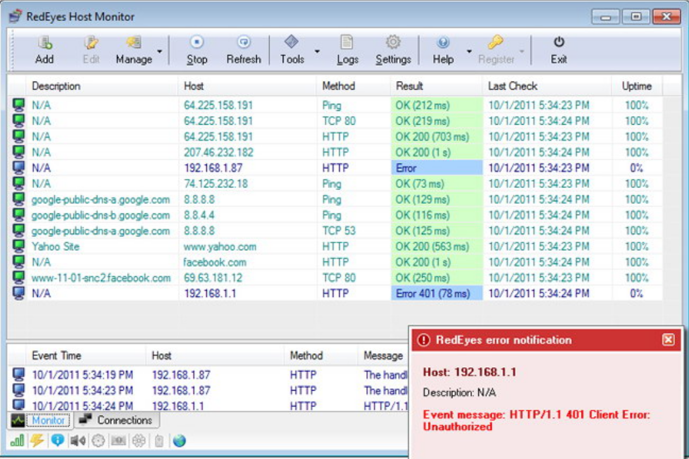Stop monitoring with the Stop button
Screen dimensions: 689x459
197,44
